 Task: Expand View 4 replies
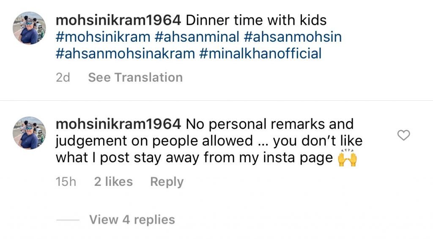point(132,220)
